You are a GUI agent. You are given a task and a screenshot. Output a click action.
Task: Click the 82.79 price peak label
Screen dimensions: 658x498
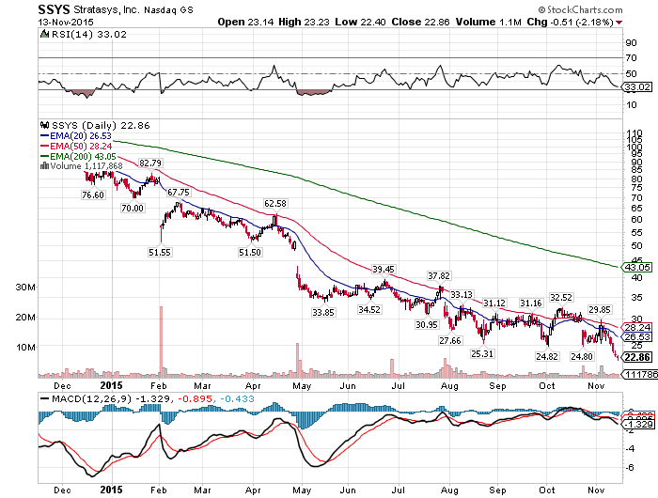coord(150,163)
